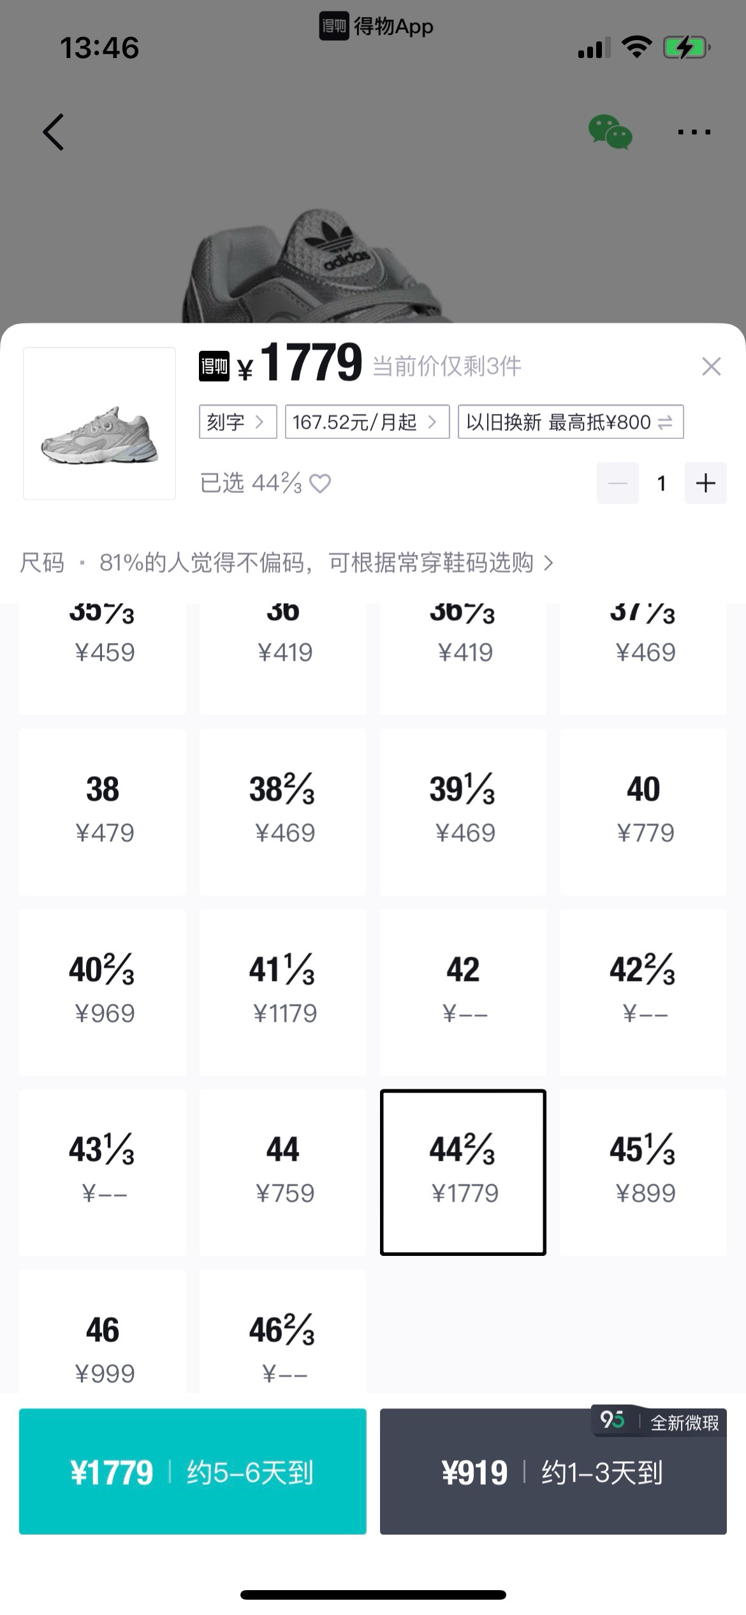The image size is (746, 1615).
Task: Choose the ¥919 slightly flawed option
Action: click(553, 1471)
